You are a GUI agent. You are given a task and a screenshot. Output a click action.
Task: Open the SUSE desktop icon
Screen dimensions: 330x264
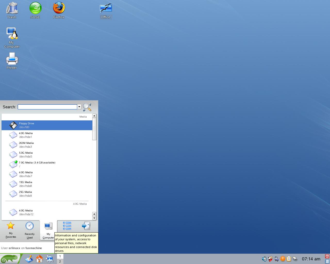[x=35, y=10]
